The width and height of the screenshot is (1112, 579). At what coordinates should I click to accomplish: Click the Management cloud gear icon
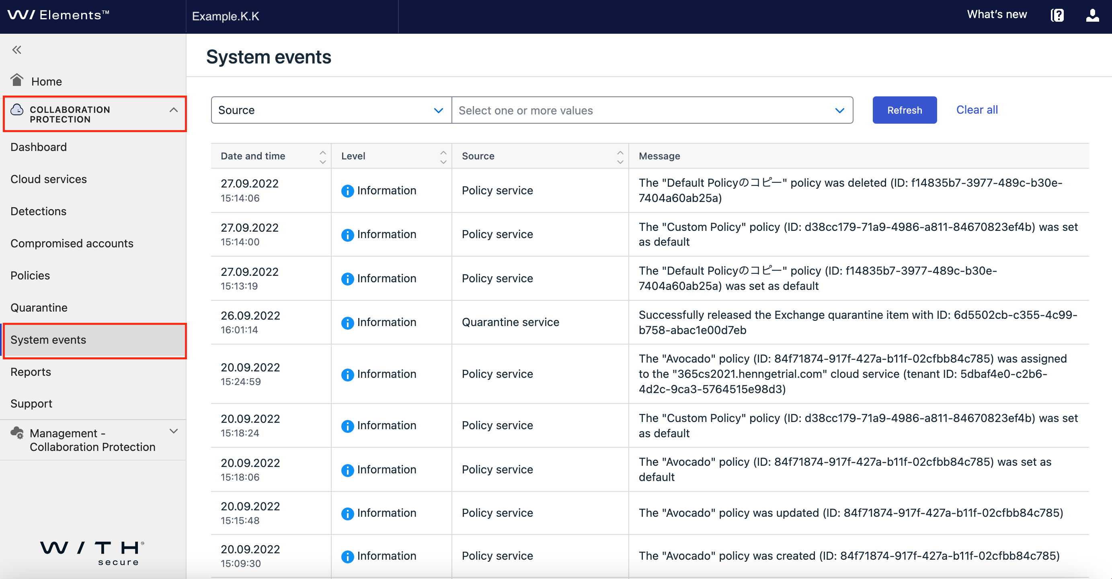17,433
